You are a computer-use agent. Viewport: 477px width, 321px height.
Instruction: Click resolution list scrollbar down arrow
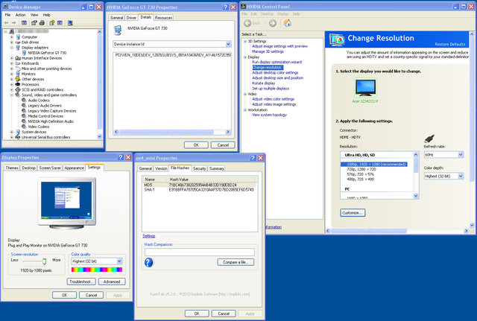coord(416,196)
